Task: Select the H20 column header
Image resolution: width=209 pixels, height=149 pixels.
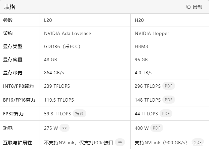Action: click(x=139, y=20)
